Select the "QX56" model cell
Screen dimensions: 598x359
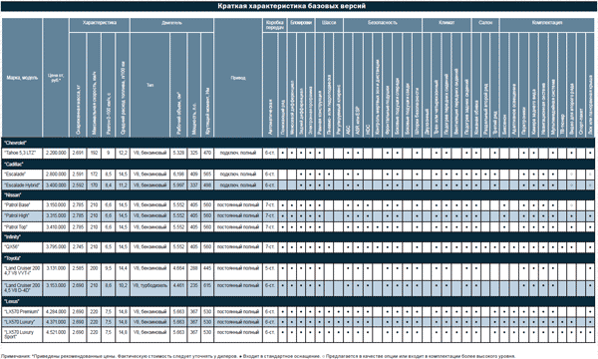[x=22, y=247]
